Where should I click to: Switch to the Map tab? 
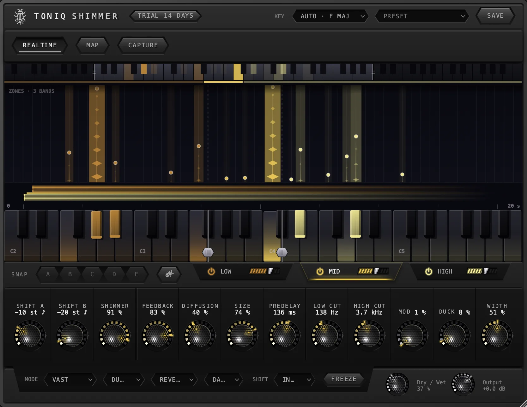(93, 45)
